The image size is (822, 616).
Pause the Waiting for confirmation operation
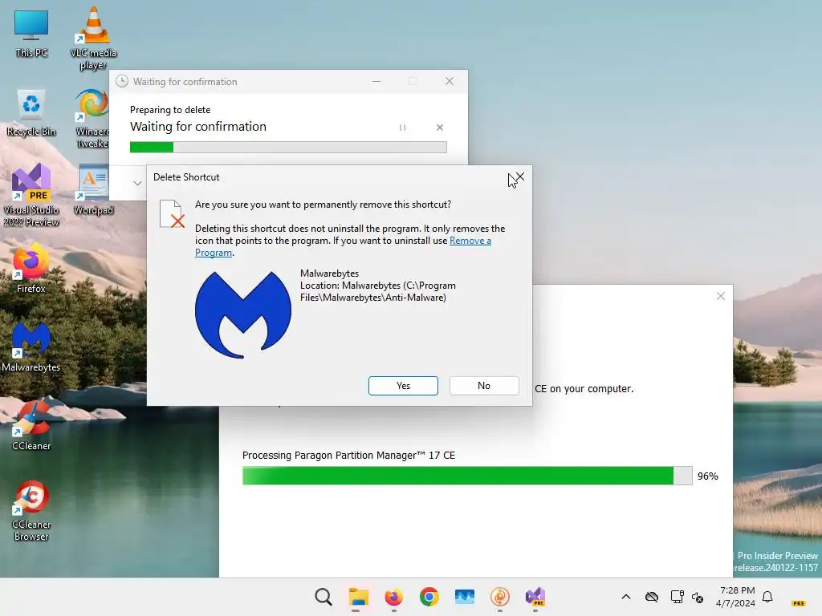click(x=402, y=128)
